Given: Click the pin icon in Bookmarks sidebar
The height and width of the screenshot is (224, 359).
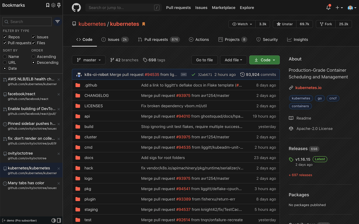Looking at the screenshot, I should [x=59, y=5].
